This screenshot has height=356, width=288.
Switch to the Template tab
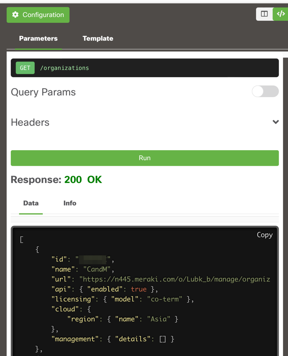[x=98, y=38]
